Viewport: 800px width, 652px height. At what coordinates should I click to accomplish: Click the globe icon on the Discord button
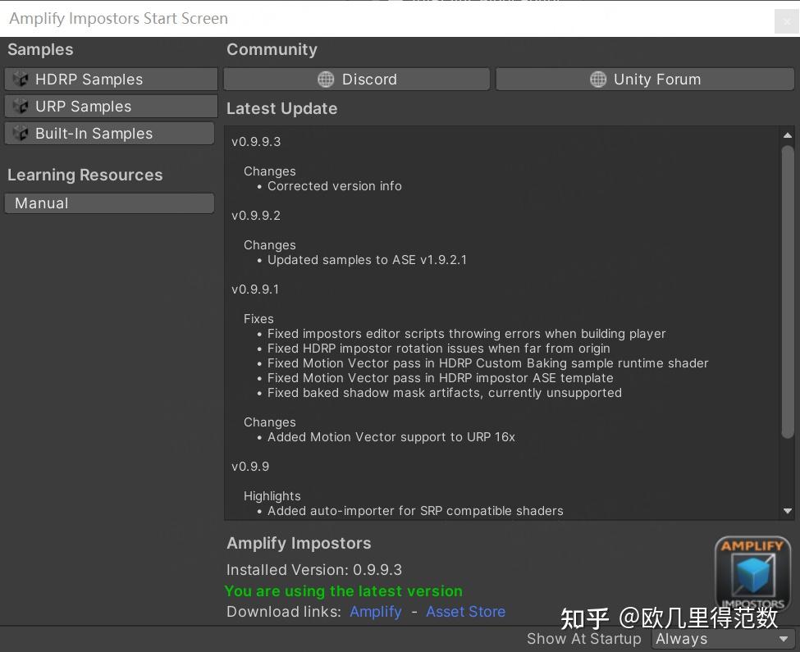point(326,79)
